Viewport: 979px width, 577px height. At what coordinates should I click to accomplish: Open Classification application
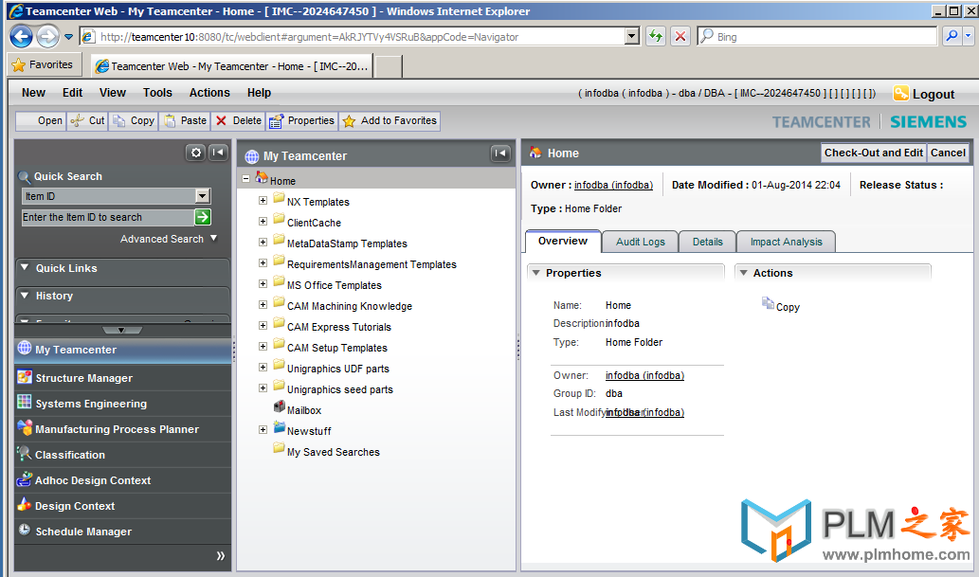pos(123,455)
